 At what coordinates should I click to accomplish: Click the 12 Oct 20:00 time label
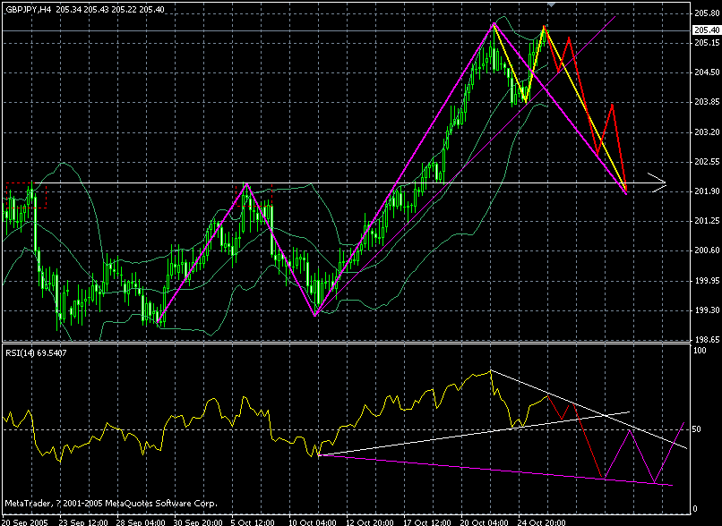[x=370, y=522]
